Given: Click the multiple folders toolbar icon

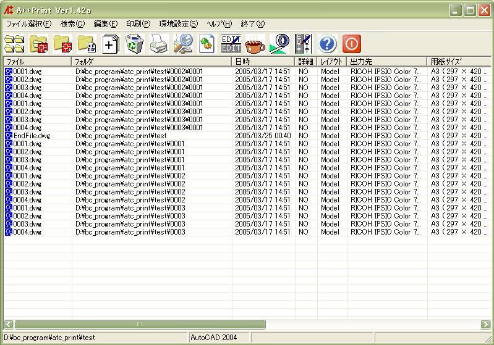Looking at the screenshot, I should 14,44.
